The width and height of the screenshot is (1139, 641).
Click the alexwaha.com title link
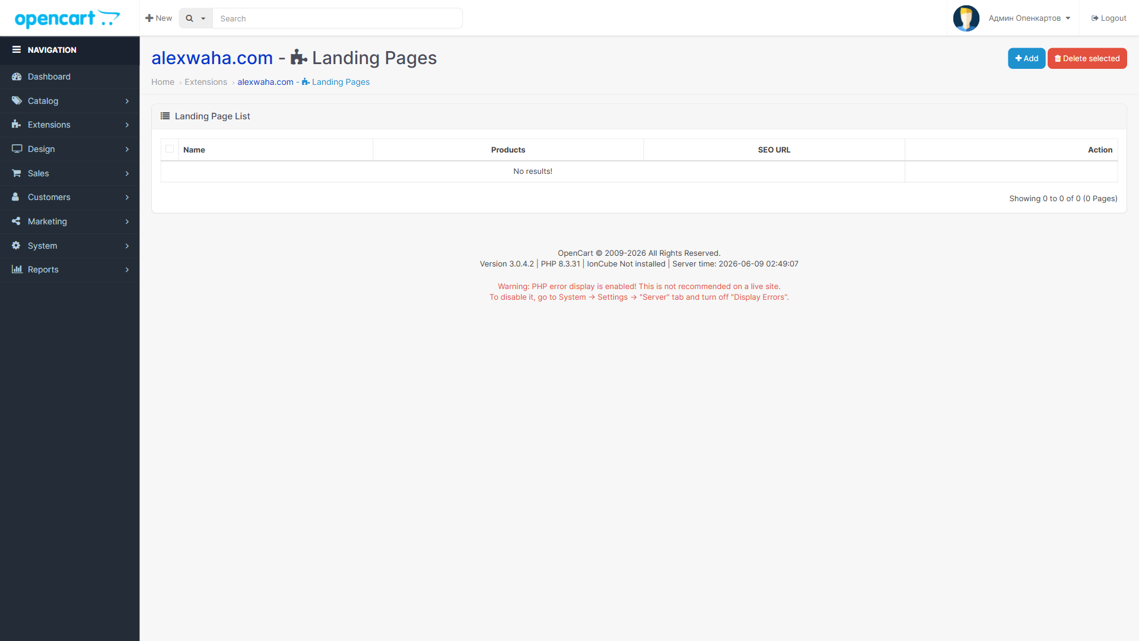tap(212, 58)
